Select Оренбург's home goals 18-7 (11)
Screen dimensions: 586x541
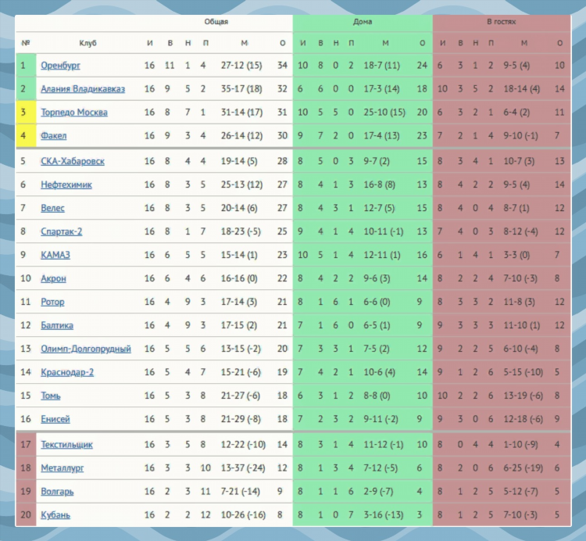click(381, 66)
